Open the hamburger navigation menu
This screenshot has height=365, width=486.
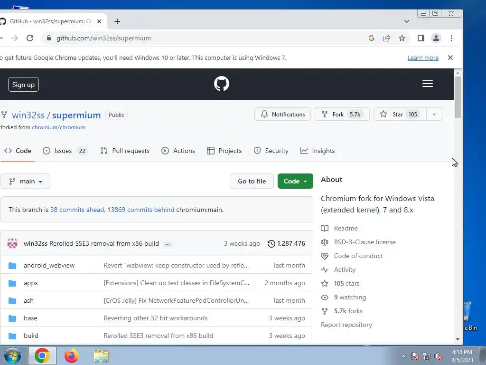(428, 84)
